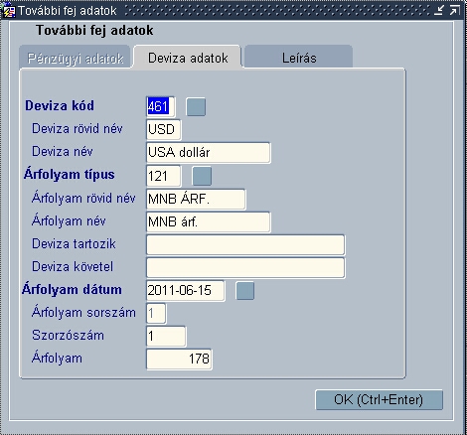Click the Árfolyam field showing 178
467x435 pixels.
pyautogui.click(x=179, y=360)
